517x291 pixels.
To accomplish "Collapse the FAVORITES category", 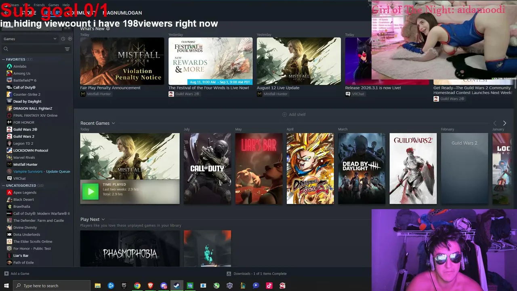I will coord(4,59).
